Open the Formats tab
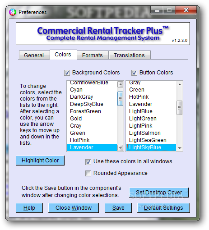The image size is (209, 230). point(93,55)
